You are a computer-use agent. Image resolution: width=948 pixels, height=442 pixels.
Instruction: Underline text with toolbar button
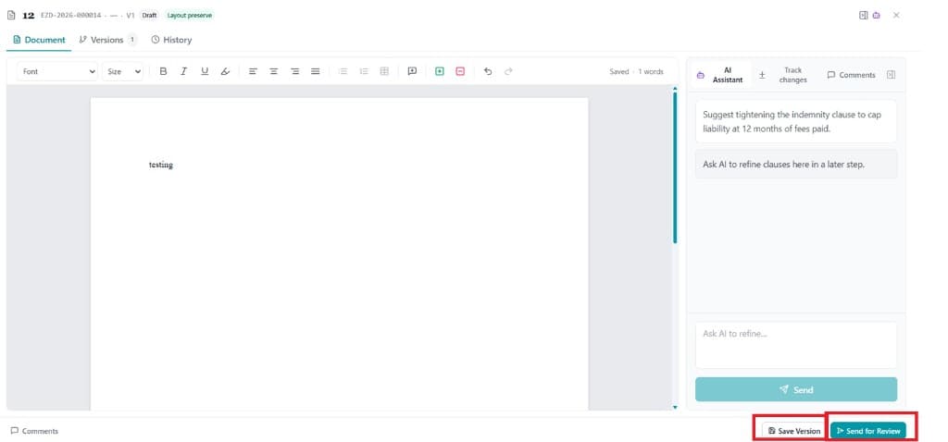[205, 71]
